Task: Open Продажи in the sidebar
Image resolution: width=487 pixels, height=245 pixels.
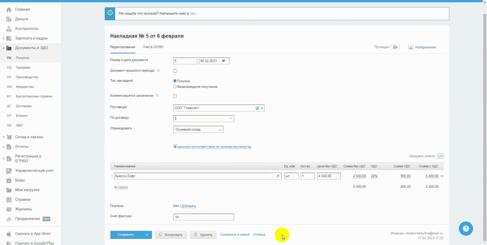Action: click(23, 67)
